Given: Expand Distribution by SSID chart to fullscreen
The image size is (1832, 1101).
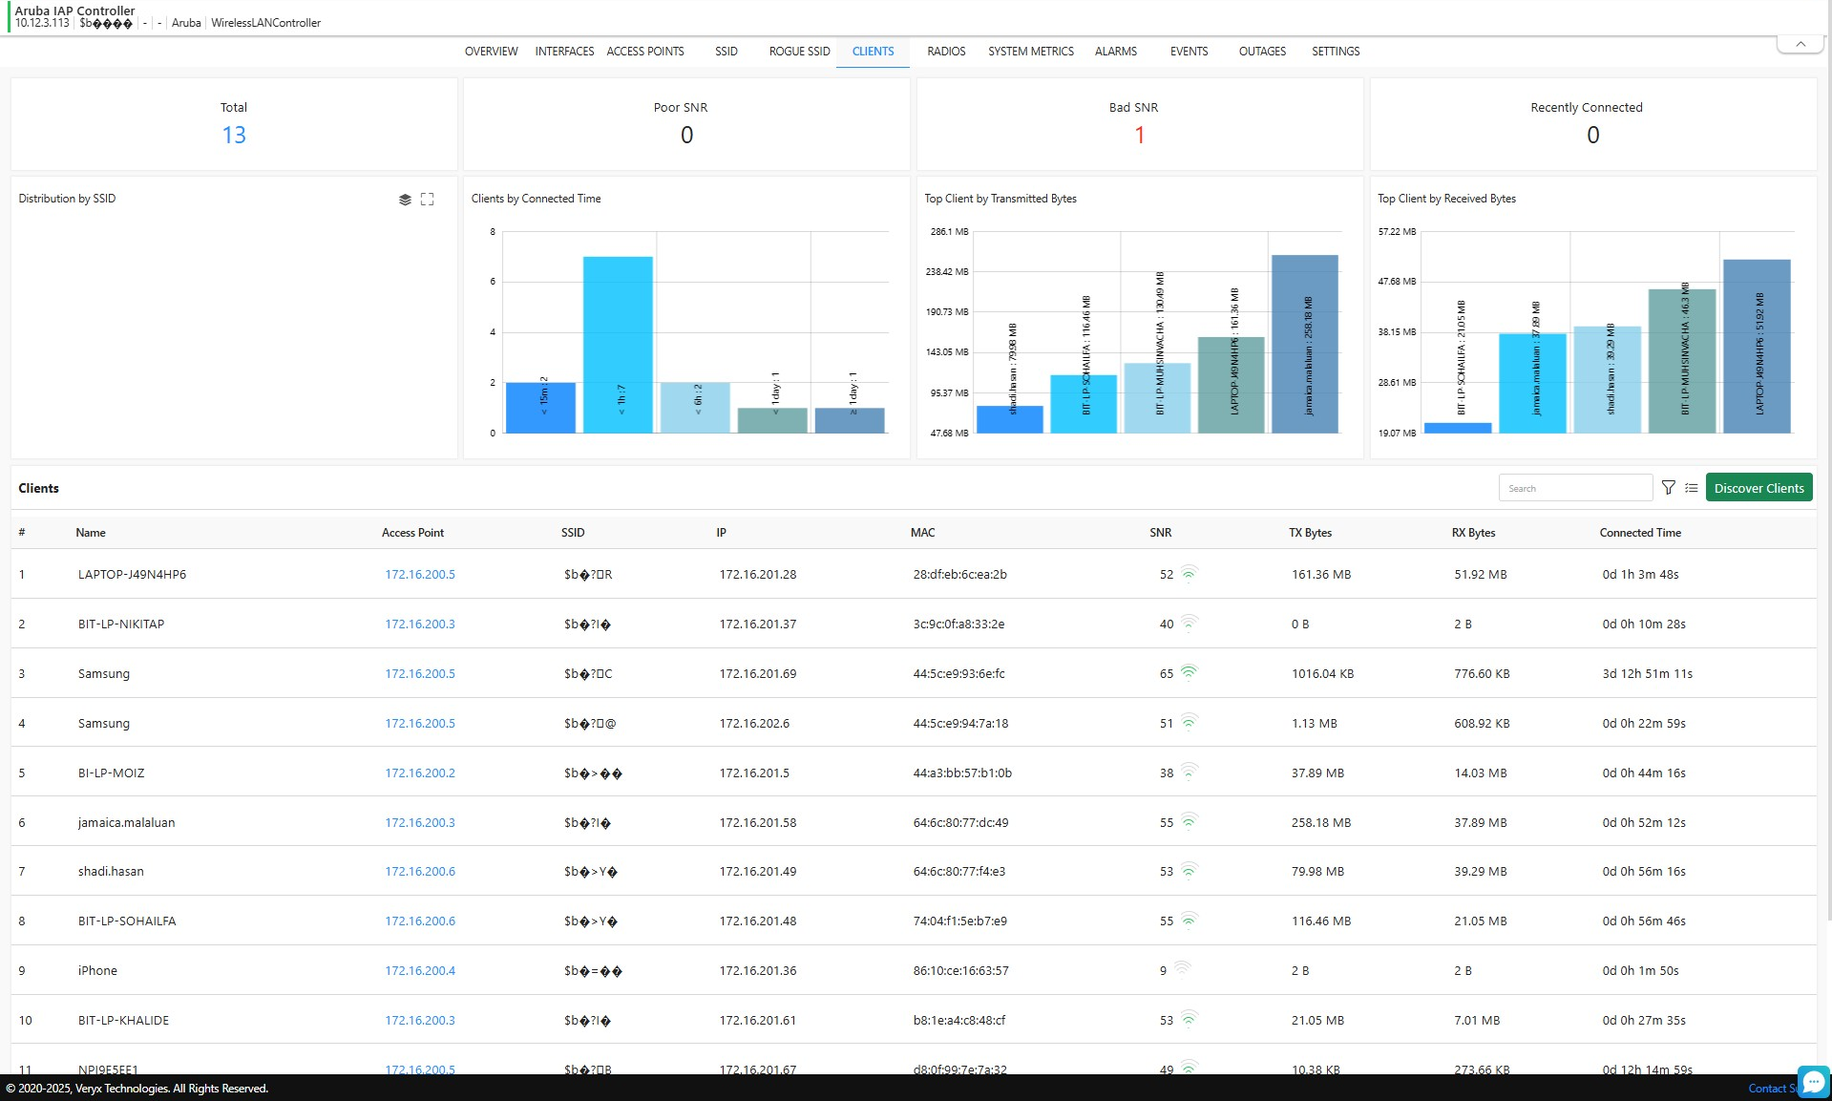Looking at the screenshot, I should [427, 200].
